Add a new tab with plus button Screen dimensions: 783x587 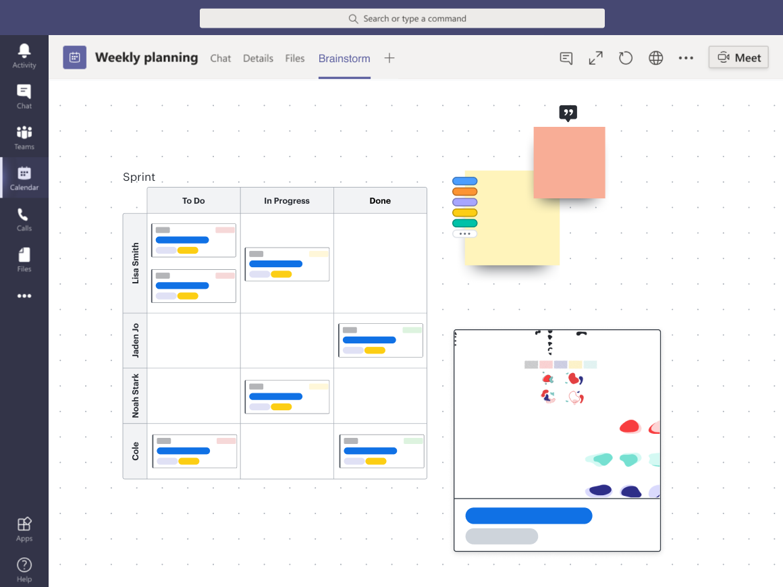(x=389, y=58)
